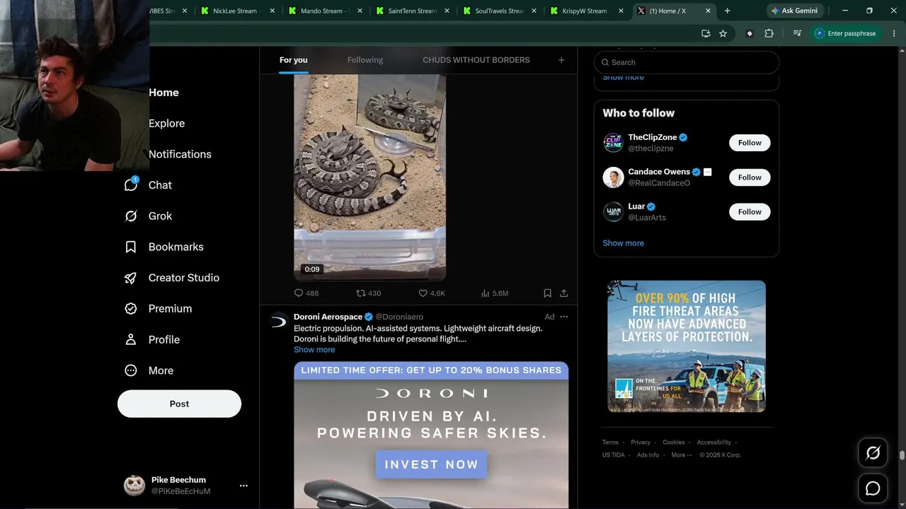Viewport: 906px width, 509px height.
Task: Follow Candace Owens
Action: click(750, 177)
